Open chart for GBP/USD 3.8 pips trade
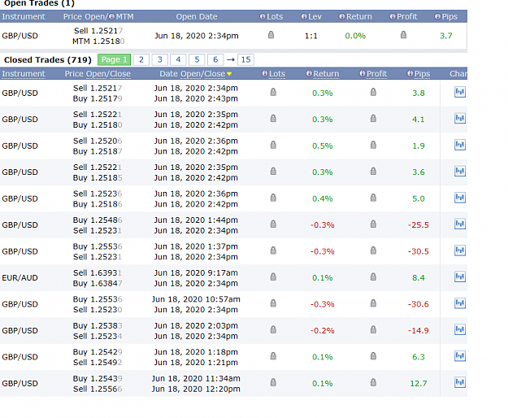The image size is (508, 418). click(x=460, y=93)
